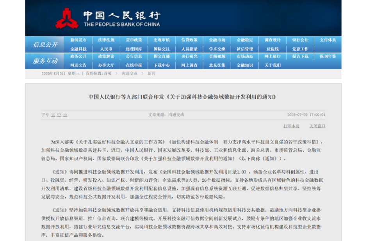Open 反洗钱 navigation link
367x241 pixels.
point(273,49)
